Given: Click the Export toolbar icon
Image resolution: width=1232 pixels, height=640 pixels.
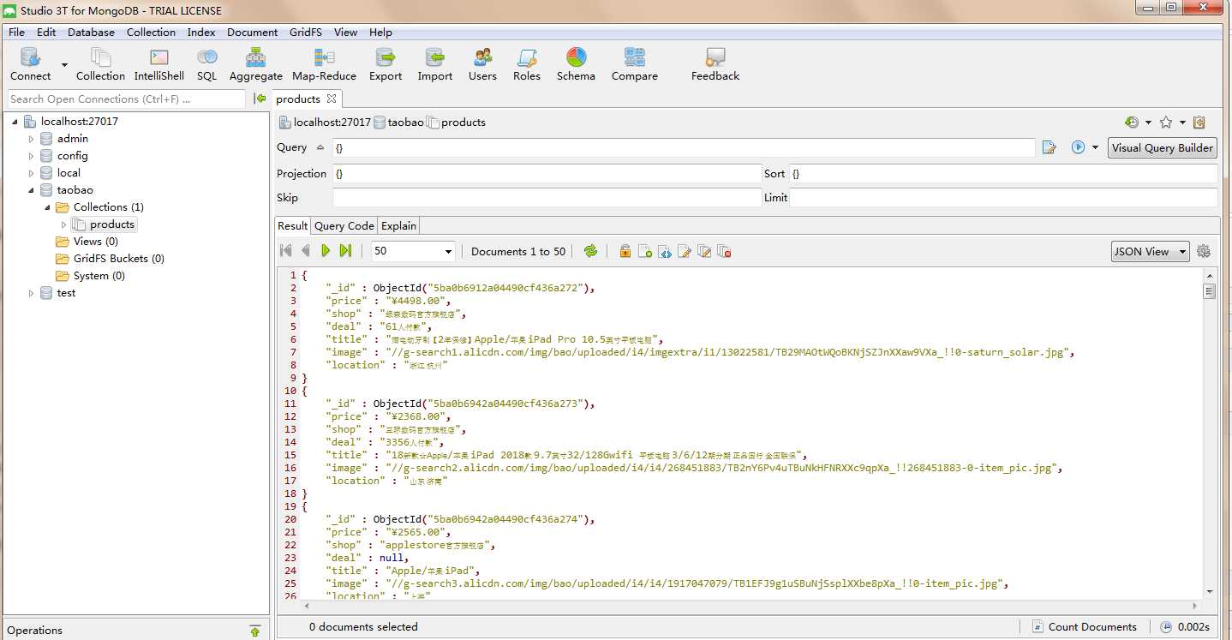Looking at the screenshot, I should [x=386, y=64].
